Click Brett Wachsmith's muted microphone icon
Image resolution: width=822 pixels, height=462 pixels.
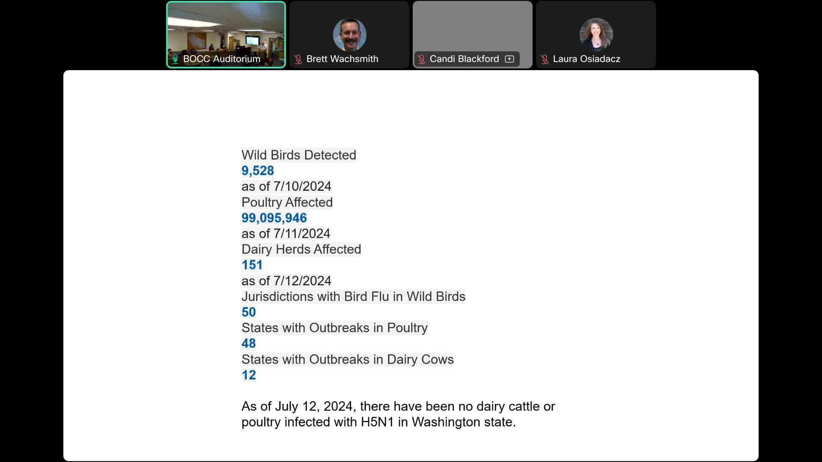pos(298,59)
